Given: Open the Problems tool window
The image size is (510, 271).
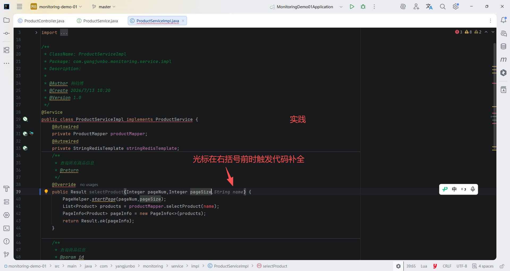Looking at the screenshot, I should [x=7, y=241].
